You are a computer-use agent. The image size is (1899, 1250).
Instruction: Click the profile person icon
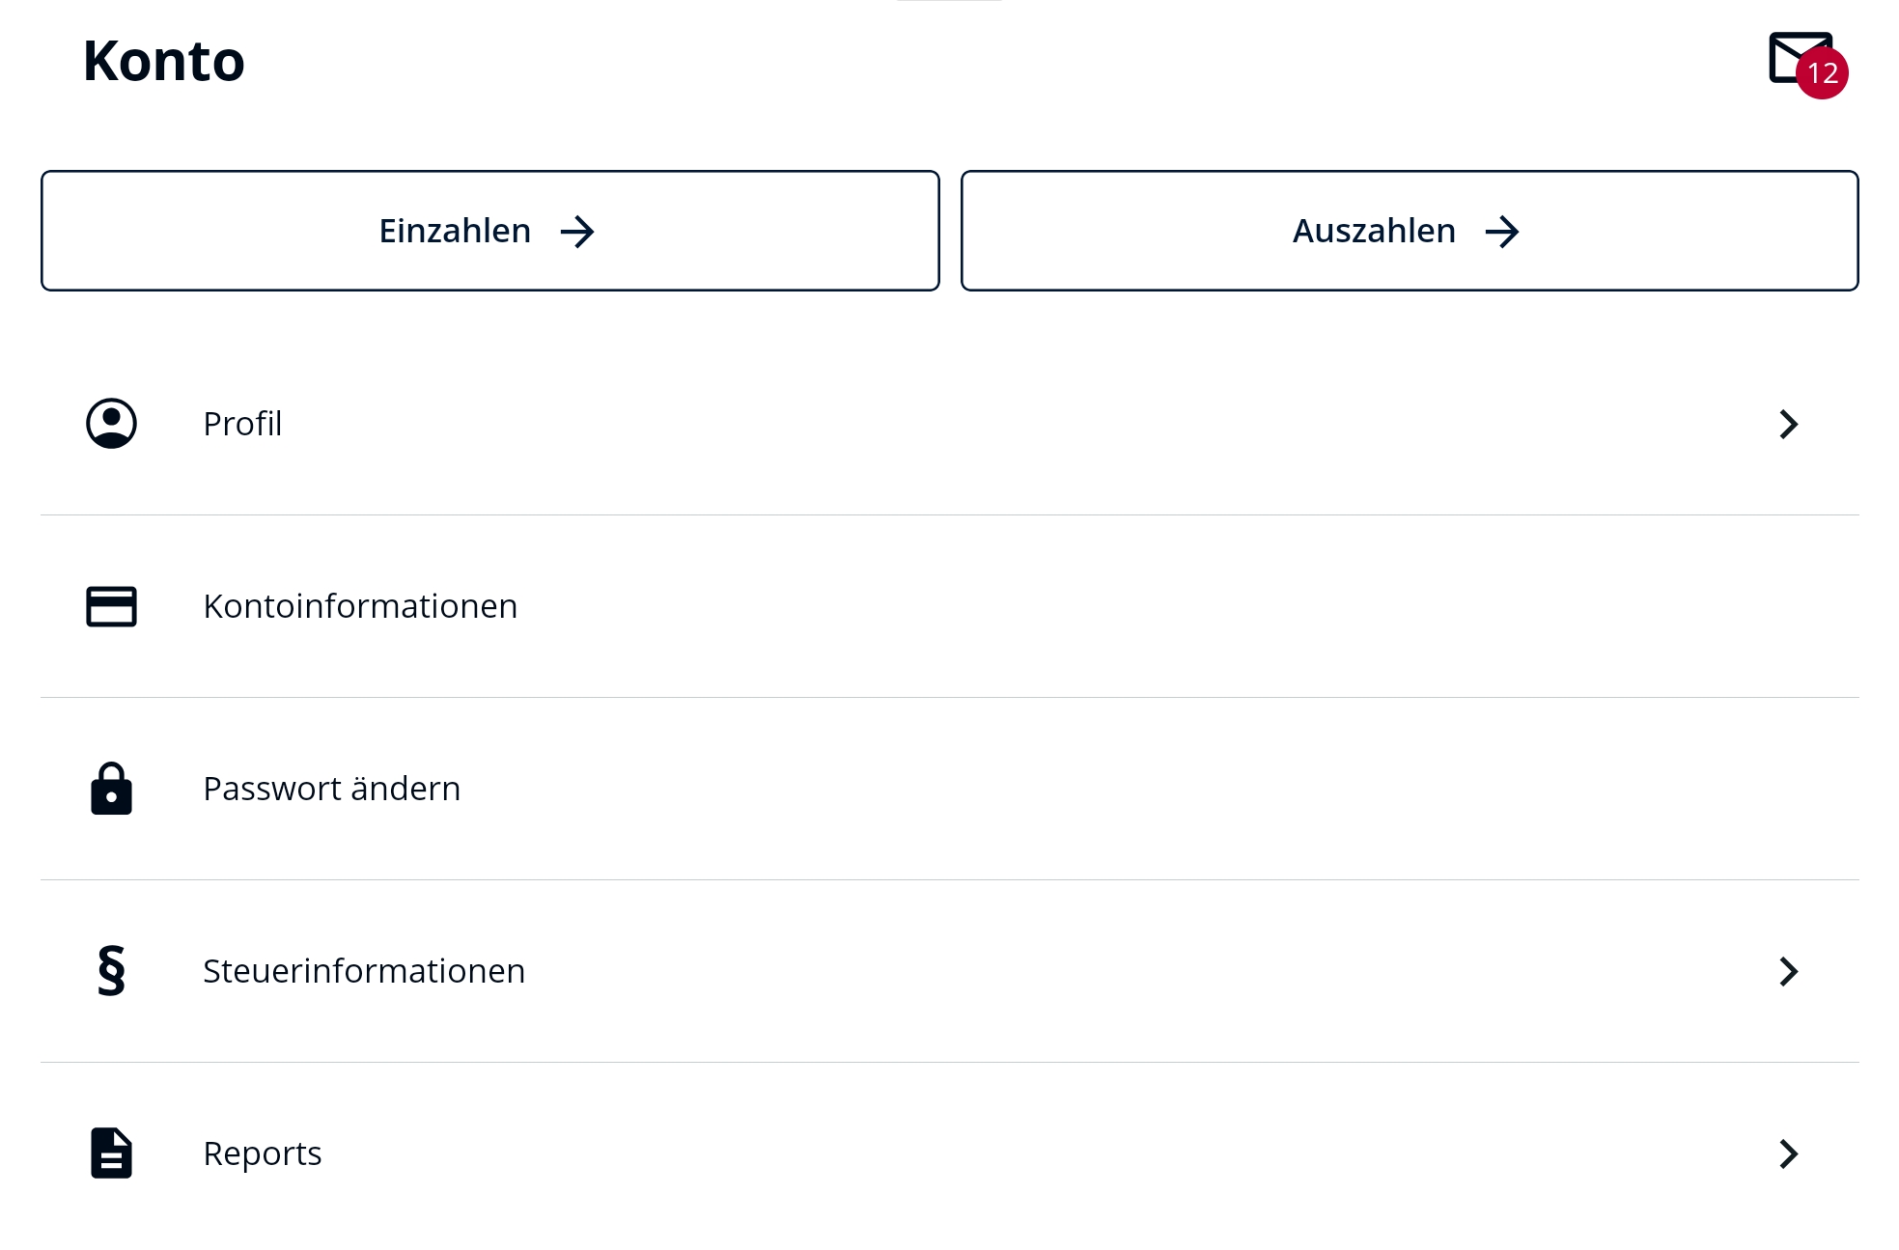pos(111,424)
